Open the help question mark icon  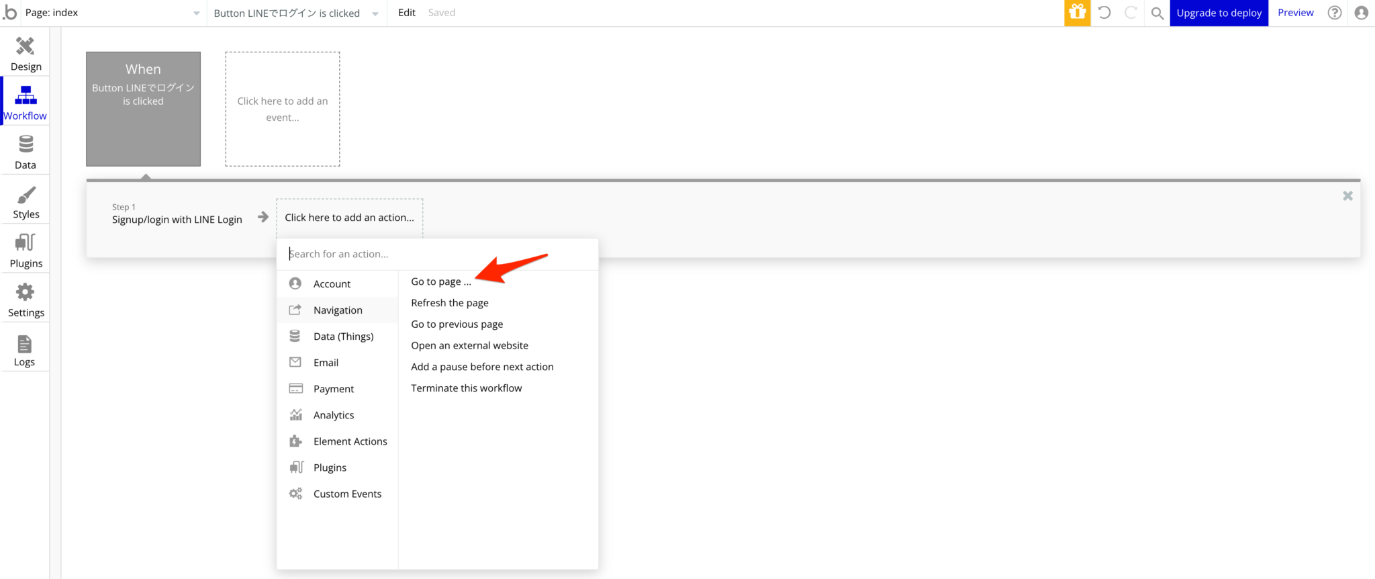click(x=1335, y=13)
